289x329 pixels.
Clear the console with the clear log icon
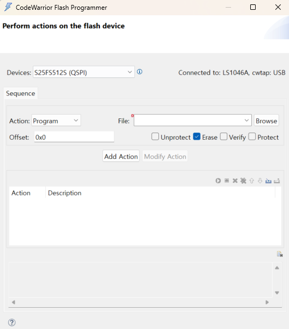(280, 254)
